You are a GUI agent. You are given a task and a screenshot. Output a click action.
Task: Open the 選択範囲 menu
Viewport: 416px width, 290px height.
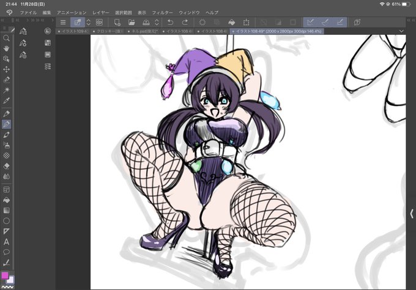click(124, 12)
